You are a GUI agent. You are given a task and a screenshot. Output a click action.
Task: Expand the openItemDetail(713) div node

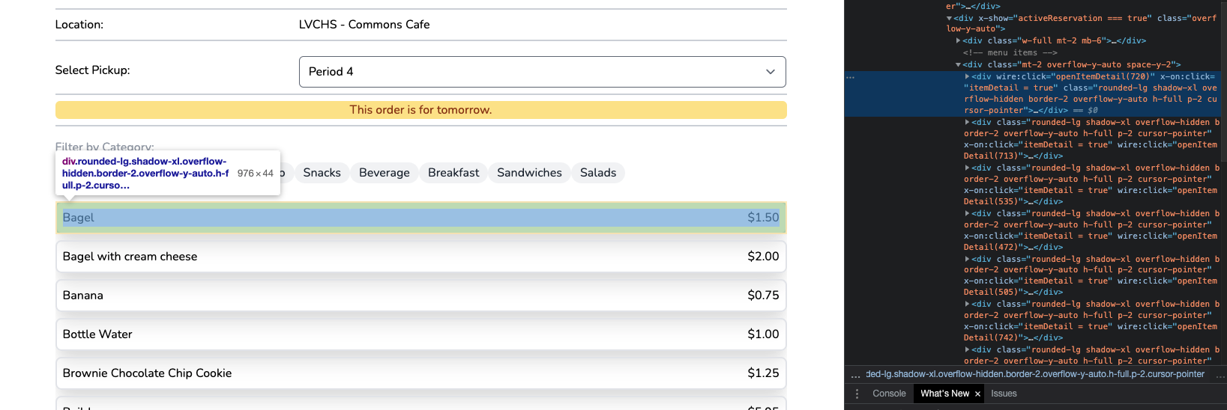[968, 122]
